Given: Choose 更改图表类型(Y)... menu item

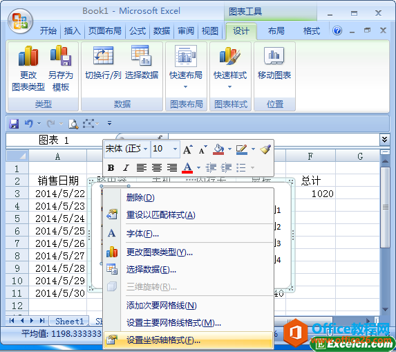Looking at the screenshot, I should (189, 252).
